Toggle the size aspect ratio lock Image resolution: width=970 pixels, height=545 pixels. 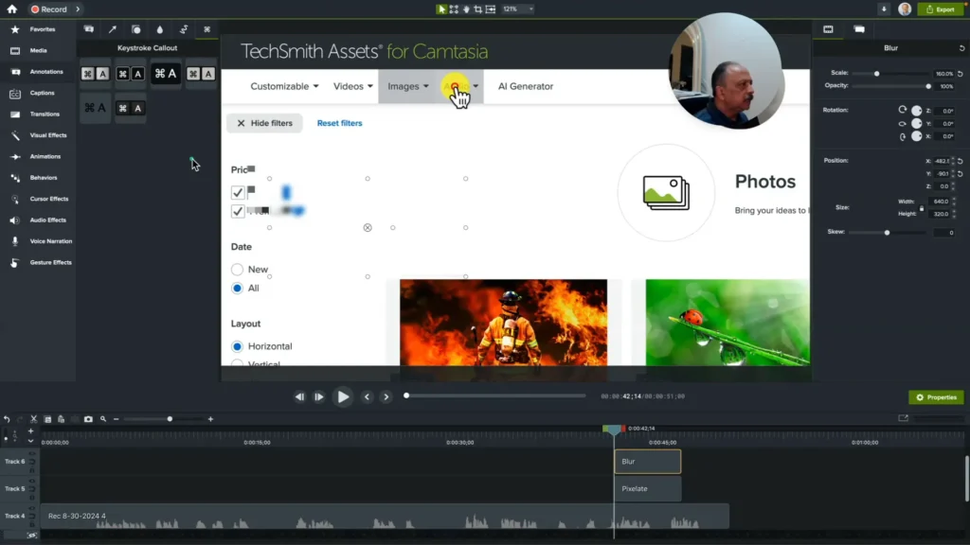coord(921,208)
